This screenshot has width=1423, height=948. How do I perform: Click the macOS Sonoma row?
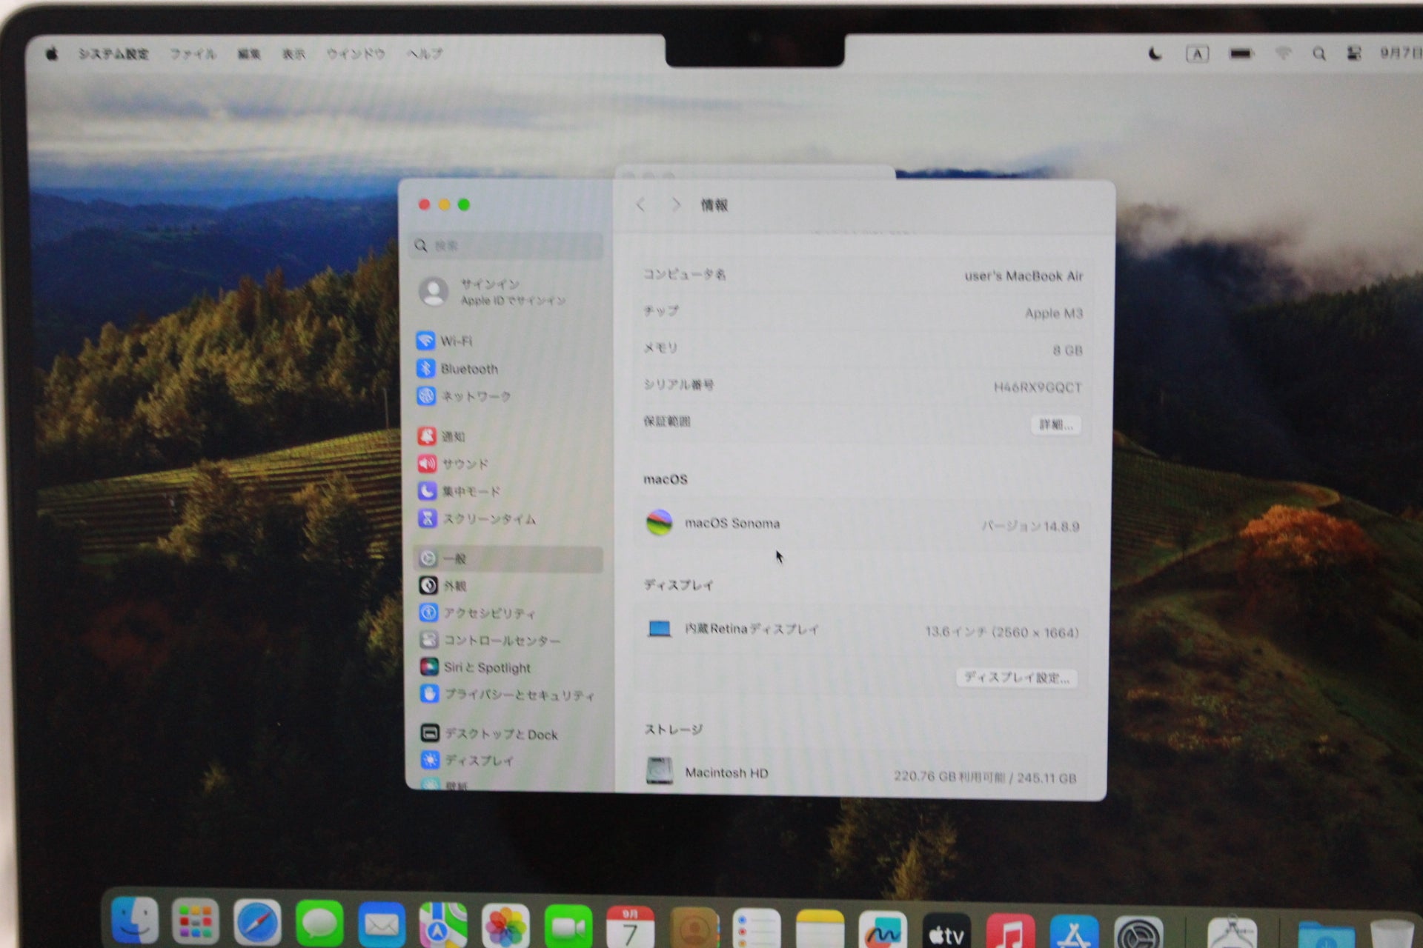click(x=862, y=524)
